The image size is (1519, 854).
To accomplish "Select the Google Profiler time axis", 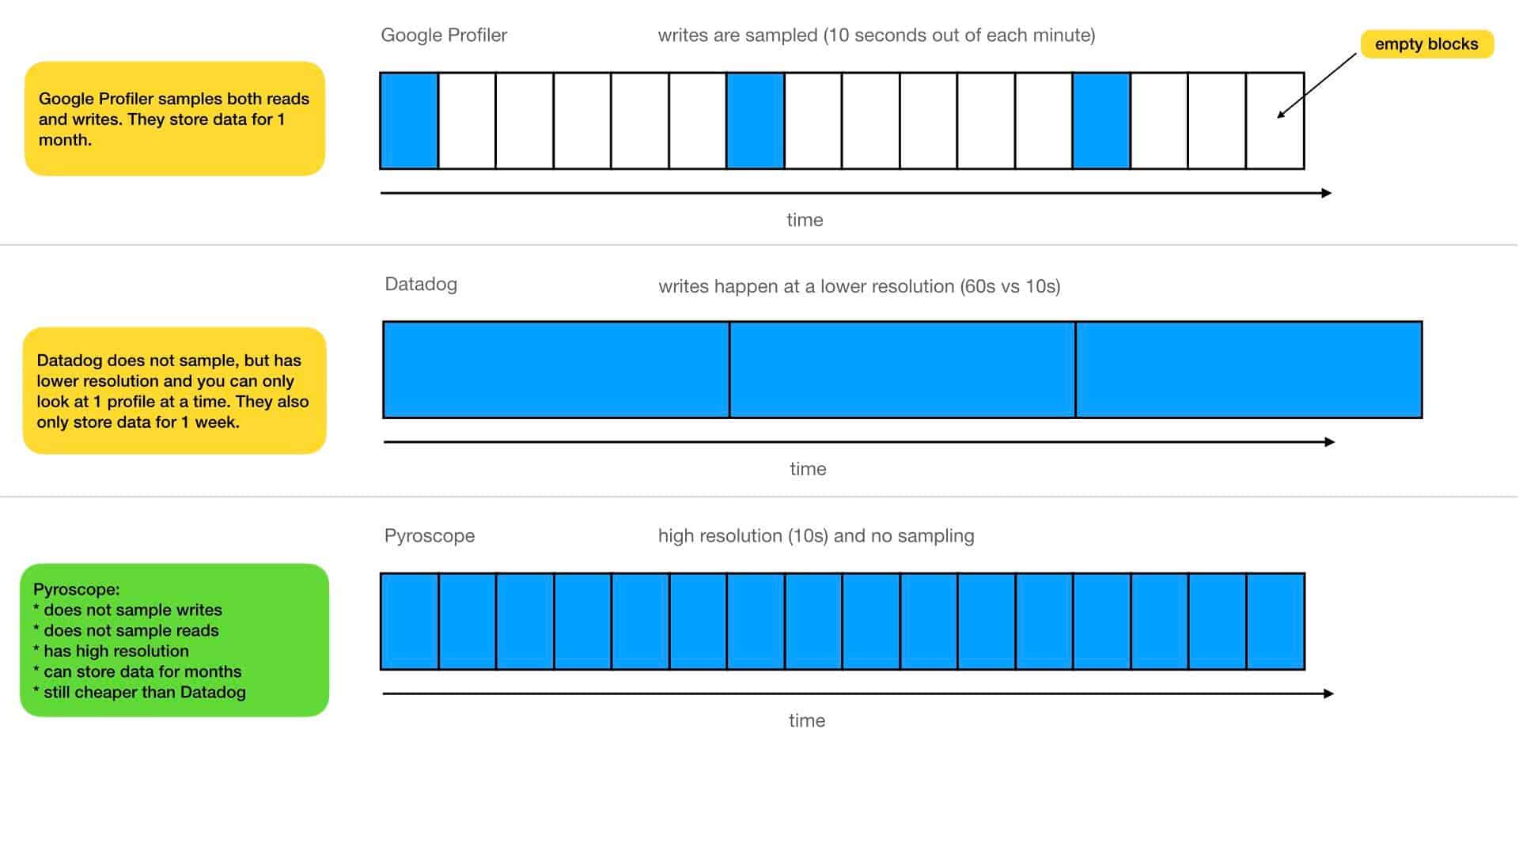I will pyautogui.click(x=857, y=193).
